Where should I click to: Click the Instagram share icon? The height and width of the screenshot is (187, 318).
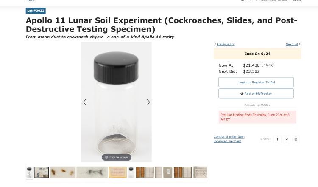point(296,139)
